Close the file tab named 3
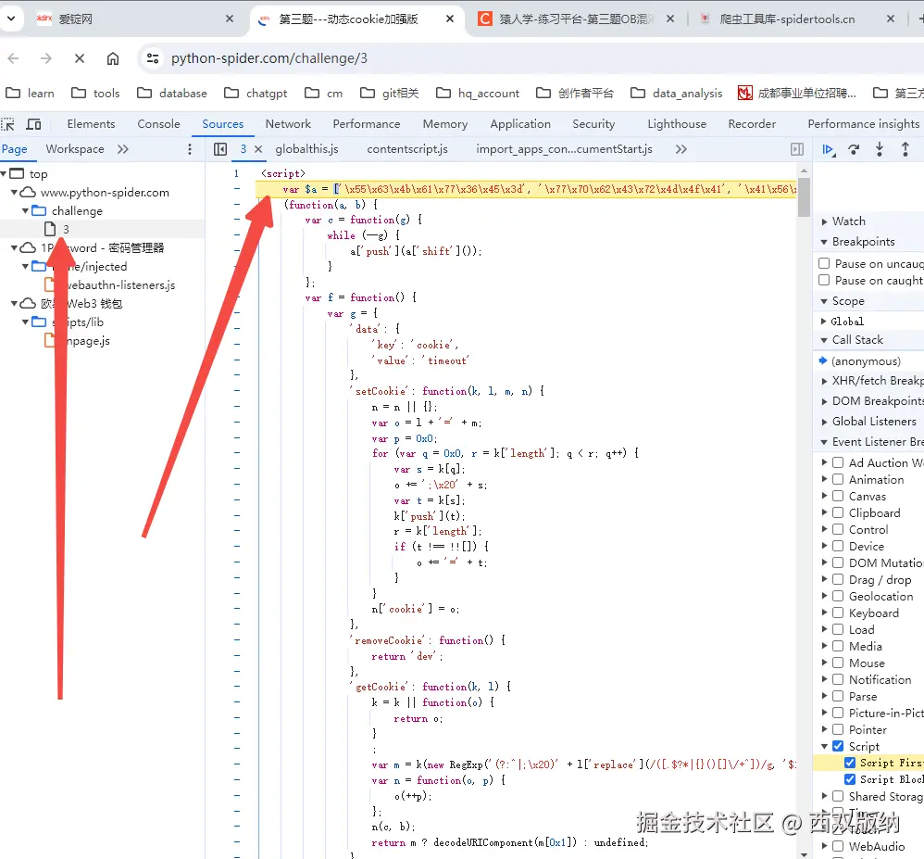The height and width of the screenshot is (859, 924). (258, 149)
